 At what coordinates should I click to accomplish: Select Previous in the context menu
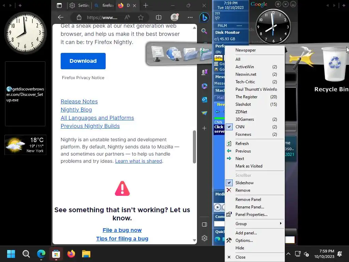pyautogui.click(x=255, y=151)
